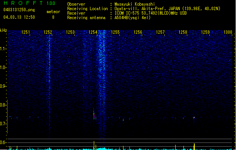Click the bright echo below the 1258 mark
Screen dimensions: 236x150
click(x=194, y=118)
